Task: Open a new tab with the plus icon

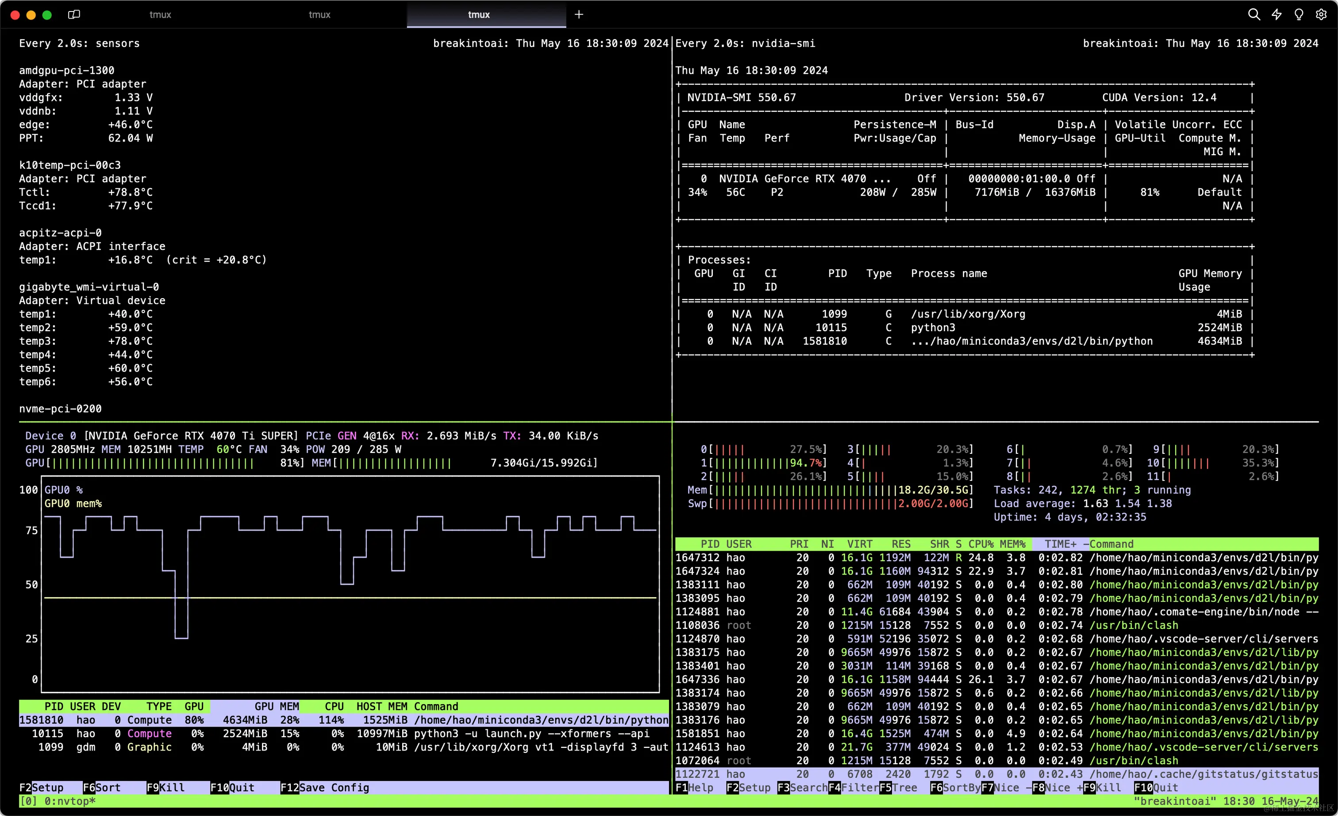Action: 579,15
